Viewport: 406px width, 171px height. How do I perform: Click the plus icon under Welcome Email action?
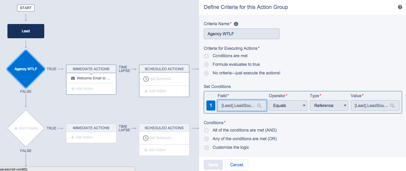(72, 88)
